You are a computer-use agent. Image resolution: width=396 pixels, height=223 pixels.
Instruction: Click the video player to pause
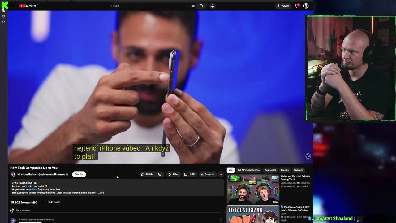click(x=160, y=87)
